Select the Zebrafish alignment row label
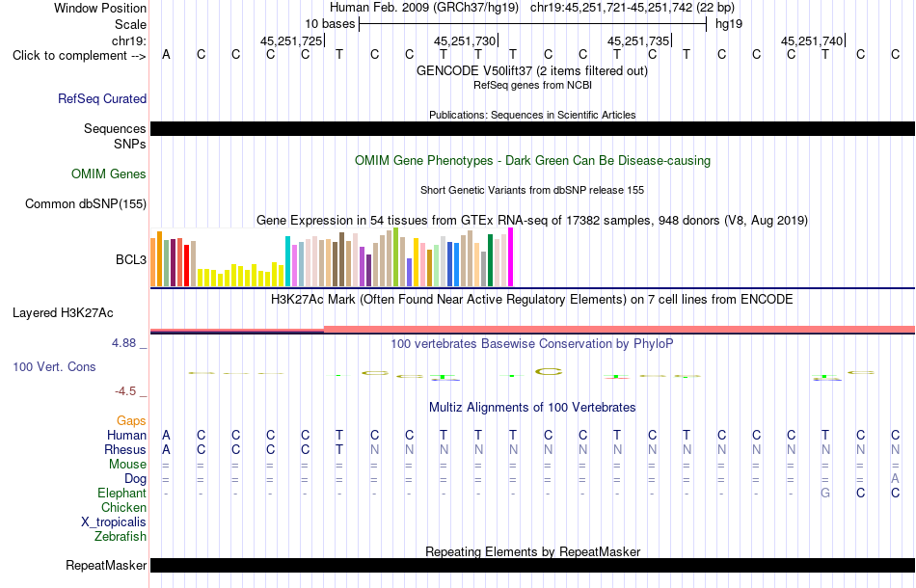The height and width of the screenshot is (588, 916). (121, 536)
